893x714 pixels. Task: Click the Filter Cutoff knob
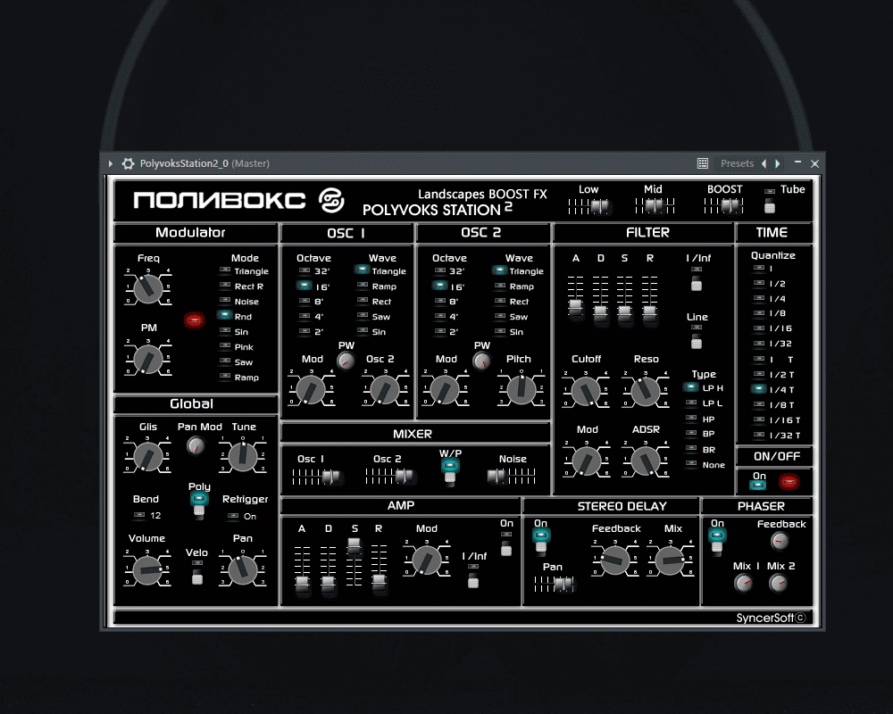[586, 391]
